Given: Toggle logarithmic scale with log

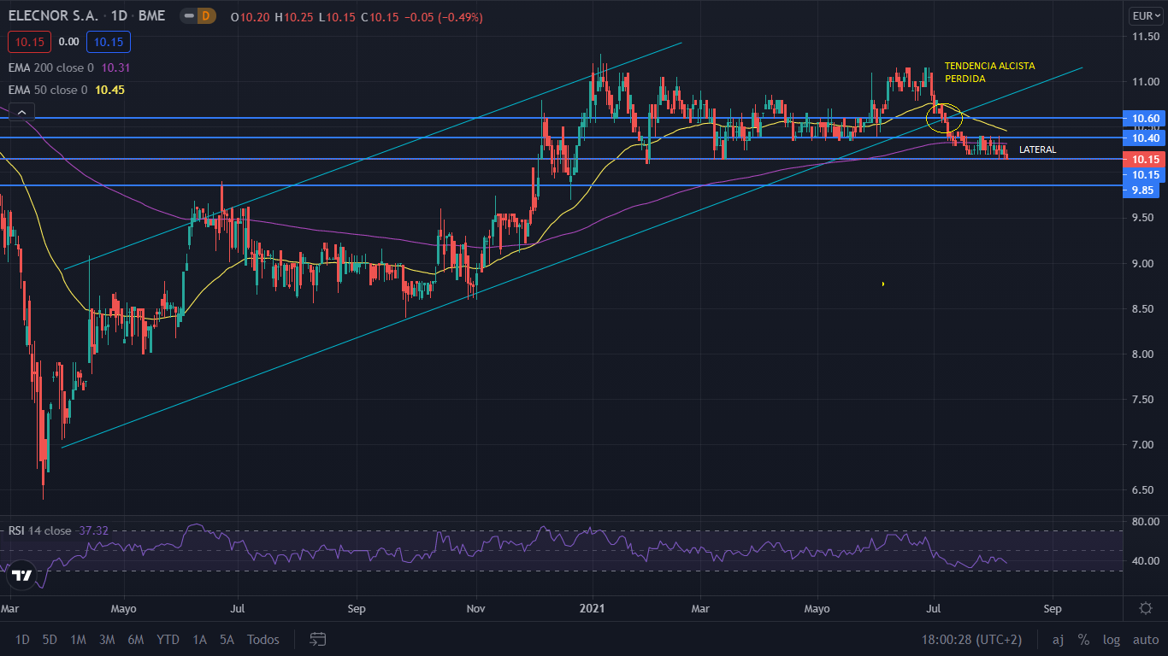Looking at the screenshot, I should coord(1111,639).
